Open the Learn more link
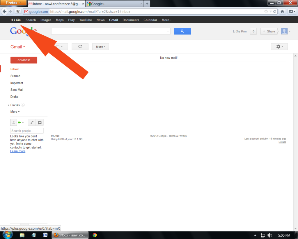The image size is (298, 239). 18,151
